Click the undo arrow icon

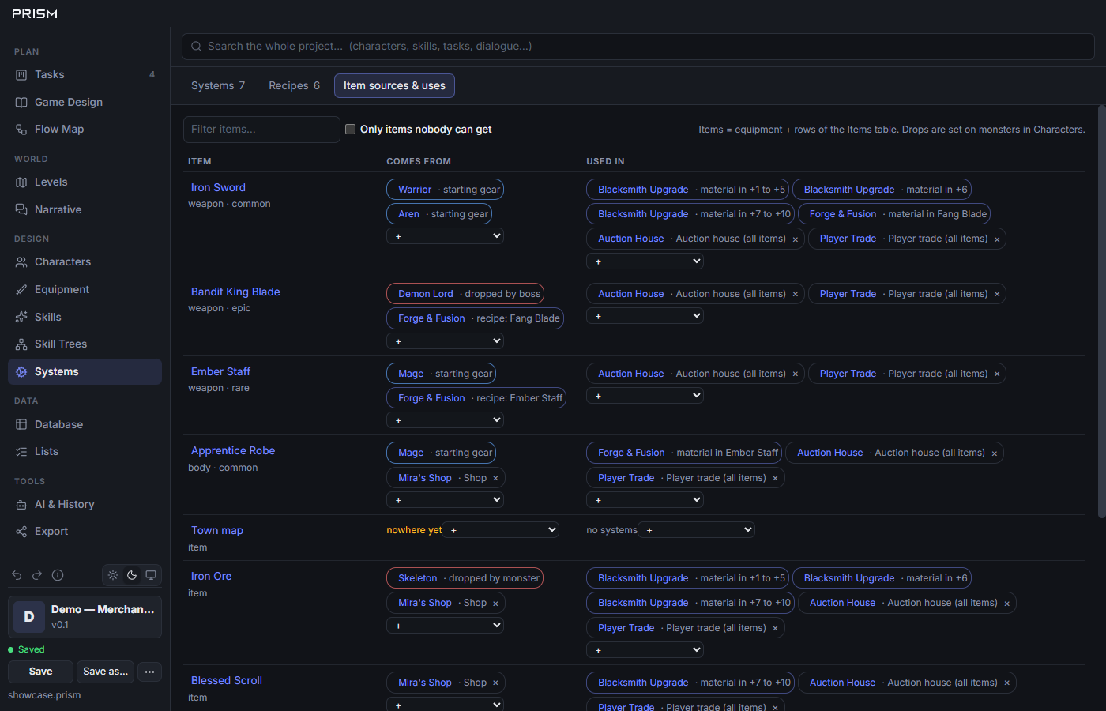(x=17, y=575)
